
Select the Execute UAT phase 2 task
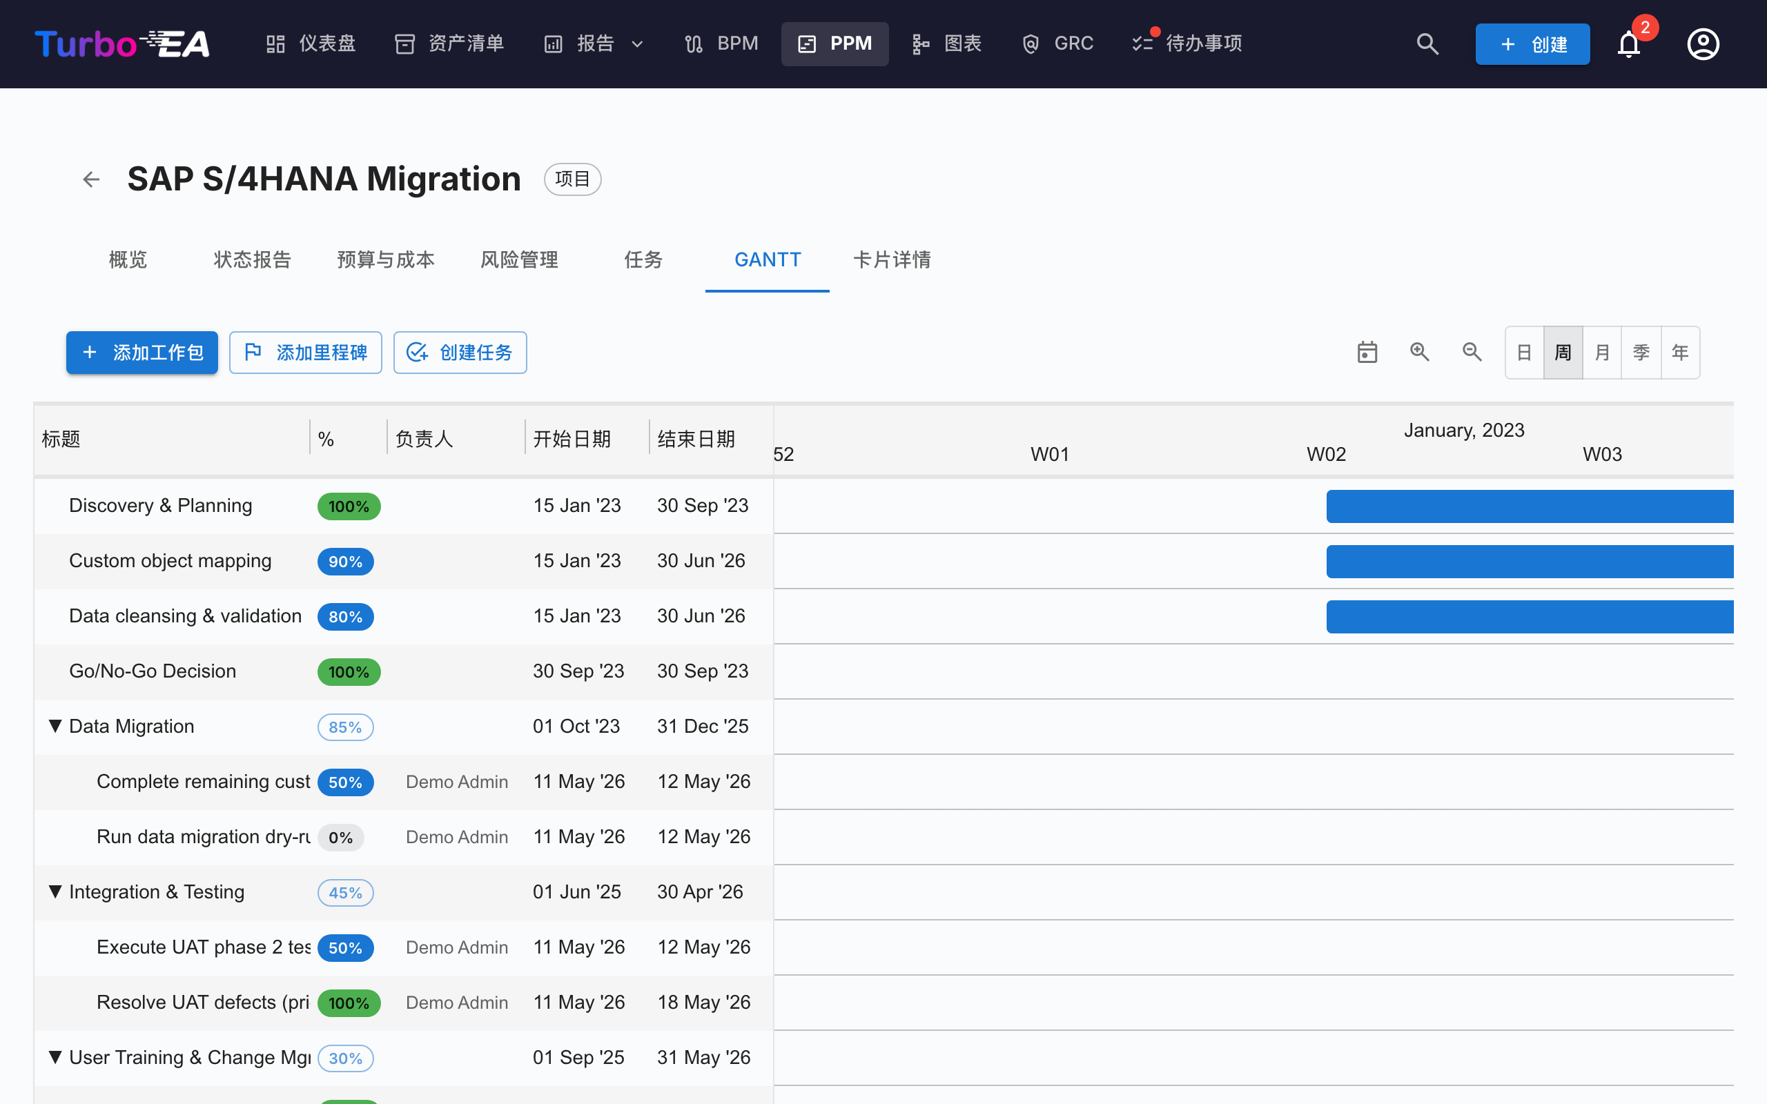(x=204, y=947)
